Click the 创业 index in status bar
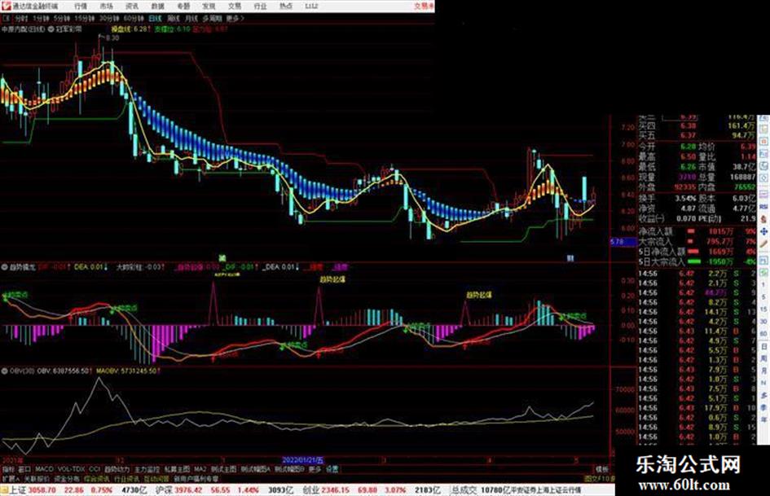 (x=310, y=490)
